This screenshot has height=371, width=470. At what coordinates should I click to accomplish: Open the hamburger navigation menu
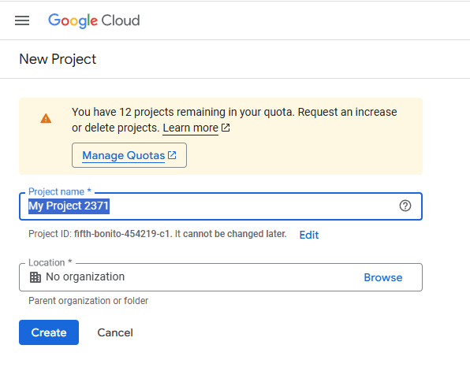coord(22,20)
